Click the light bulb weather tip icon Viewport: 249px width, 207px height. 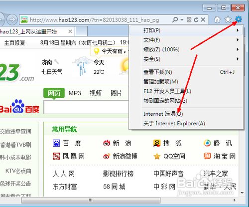tap(97, 51)
